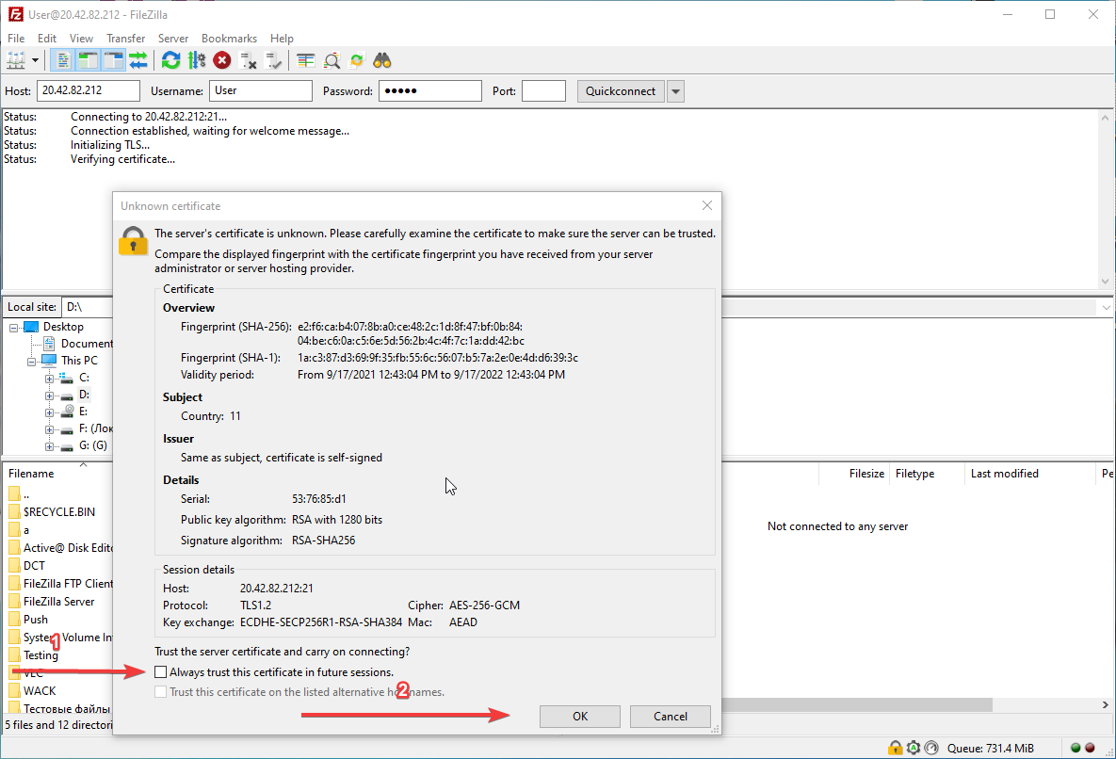Expand the F: drive node
Image resolution: width=1116 pixels, height=759 pixels.
click(49, 429)
